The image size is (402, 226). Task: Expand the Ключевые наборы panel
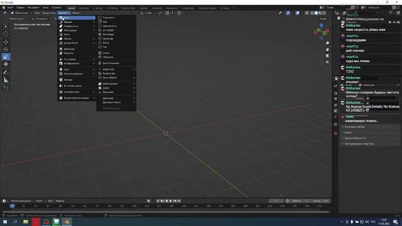pos(370,127)
